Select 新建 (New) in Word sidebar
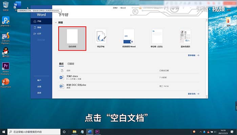 coord(41,27)
